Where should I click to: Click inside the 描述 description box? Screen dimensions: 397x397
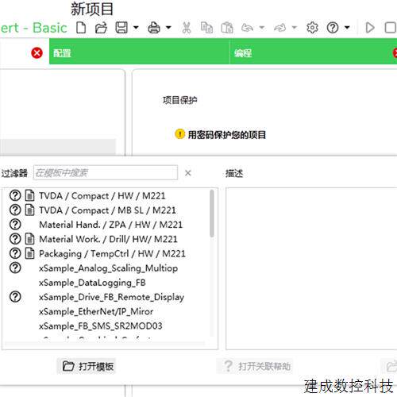pos(311,268)
